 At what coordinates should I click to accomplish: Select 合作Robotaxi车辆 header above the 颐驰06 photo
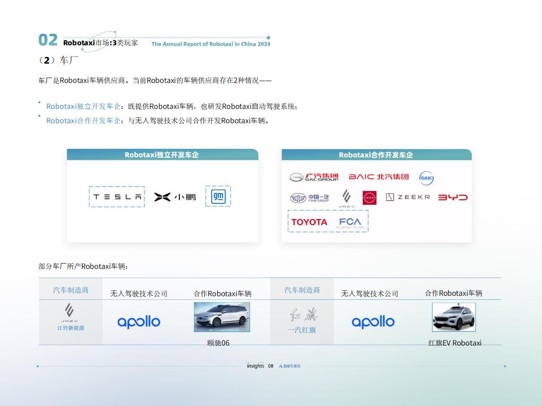(x=222, y=294)
